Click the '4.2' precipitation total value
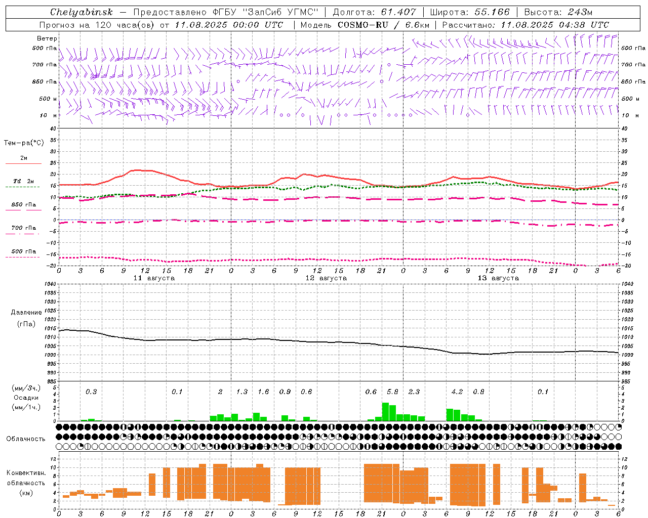 (457, 392)
